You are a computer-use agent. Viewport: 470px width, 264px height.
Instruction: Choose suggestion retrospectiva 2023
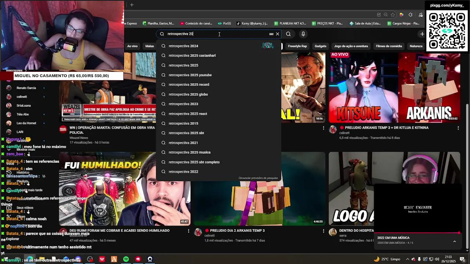(x=218, y=104)
